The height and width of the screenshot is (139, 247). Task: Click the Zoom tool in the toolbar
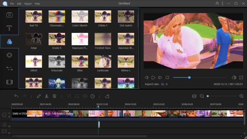click(77, 96)
